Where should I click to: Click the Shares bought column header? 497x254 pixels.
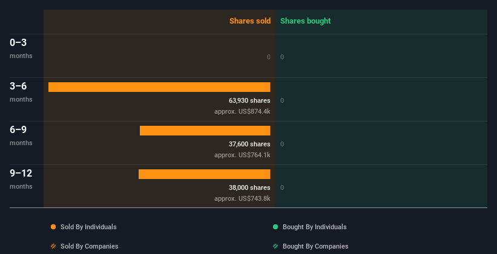[x=306, y=21]
